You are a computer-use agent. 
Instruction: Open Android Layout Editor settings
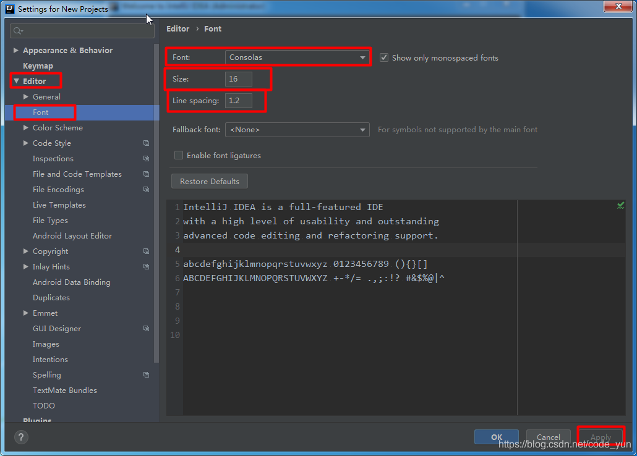[72, 236]
